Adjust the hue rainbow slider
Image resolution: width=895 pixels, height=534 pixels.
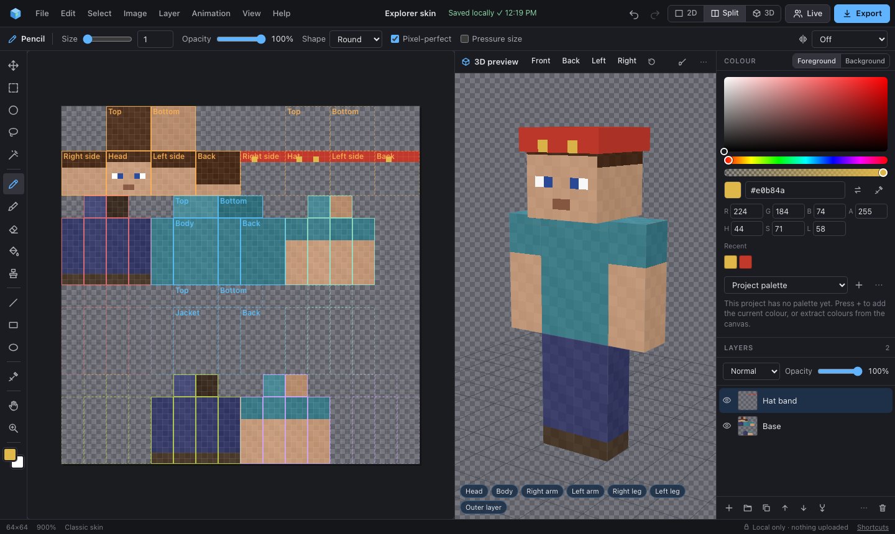[806, 160]
